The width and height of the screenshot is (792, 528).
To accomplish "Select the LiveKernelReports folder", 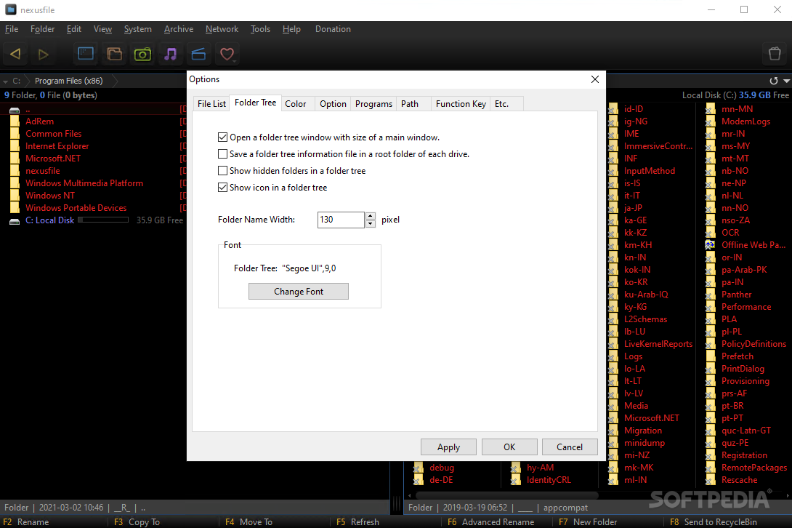I will [x=658, y=344].
